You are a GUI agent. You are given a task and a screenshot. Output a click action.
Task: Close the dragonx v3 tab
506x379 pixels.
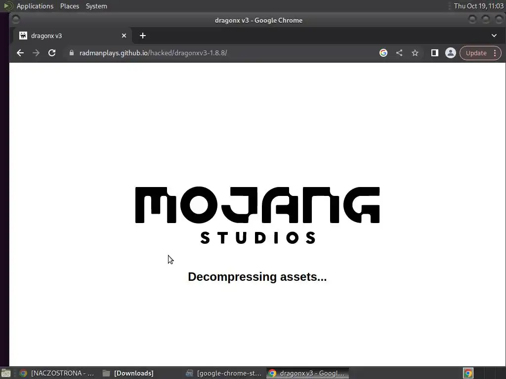point(124,36)
